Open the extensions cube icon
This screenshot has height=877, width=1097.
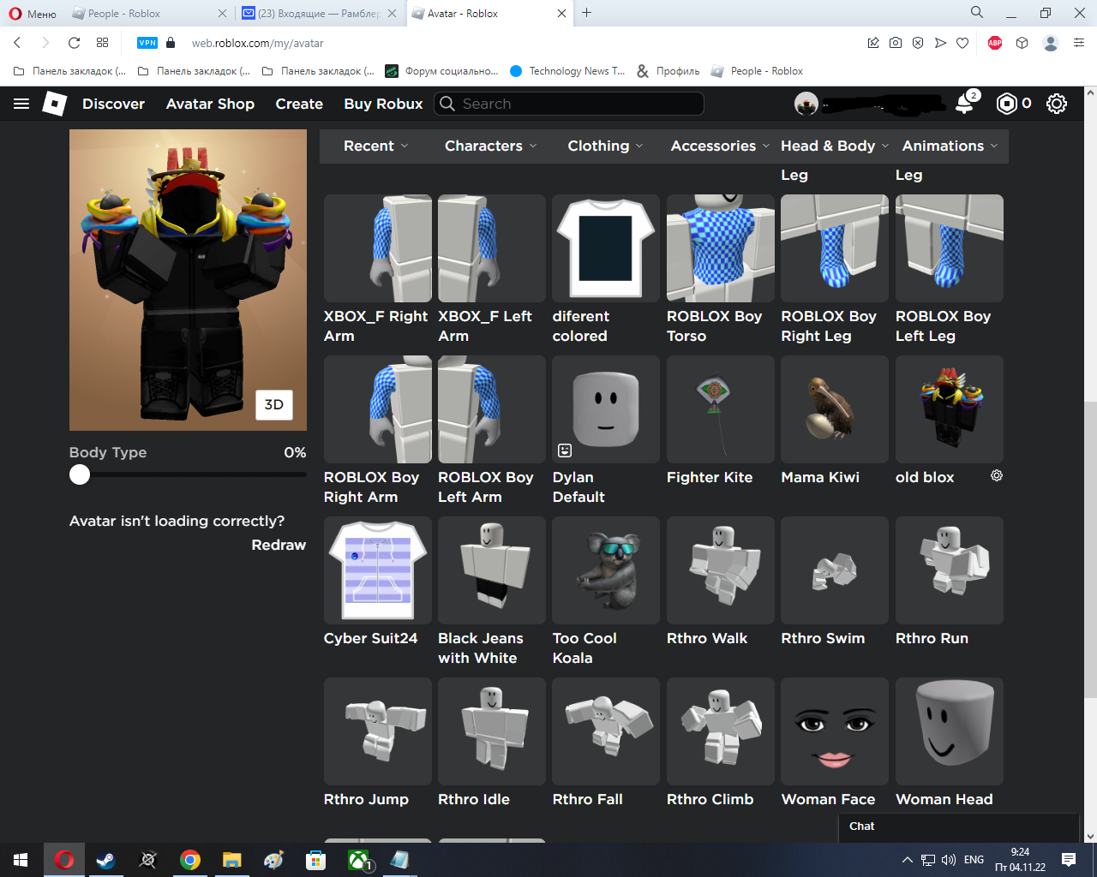[1022, 43]
